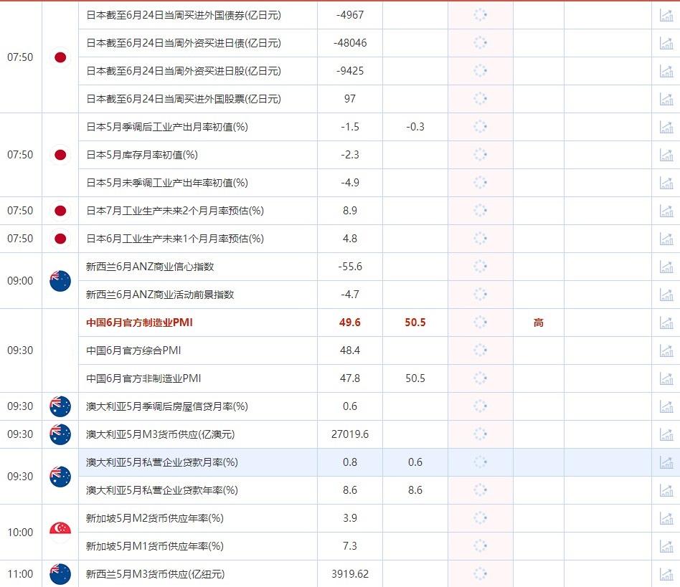Open chart for 中国6月官方制造业PMI
Image resolution: width=680 pixels, height=587 pixels.
click(x=666, y=323)
